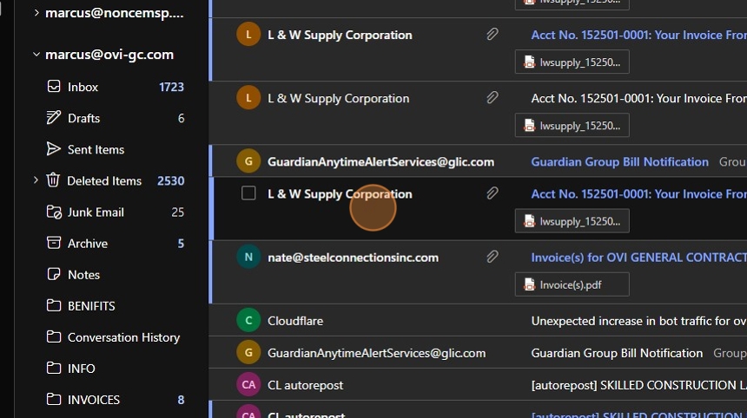Expand the marcus@noncemsp account
The width and height of the screenshot is (747, 418).
click(36, 13)
